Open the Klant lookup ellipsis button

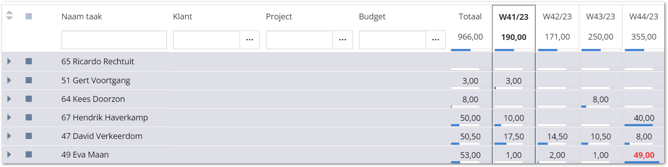pos(250,40)
